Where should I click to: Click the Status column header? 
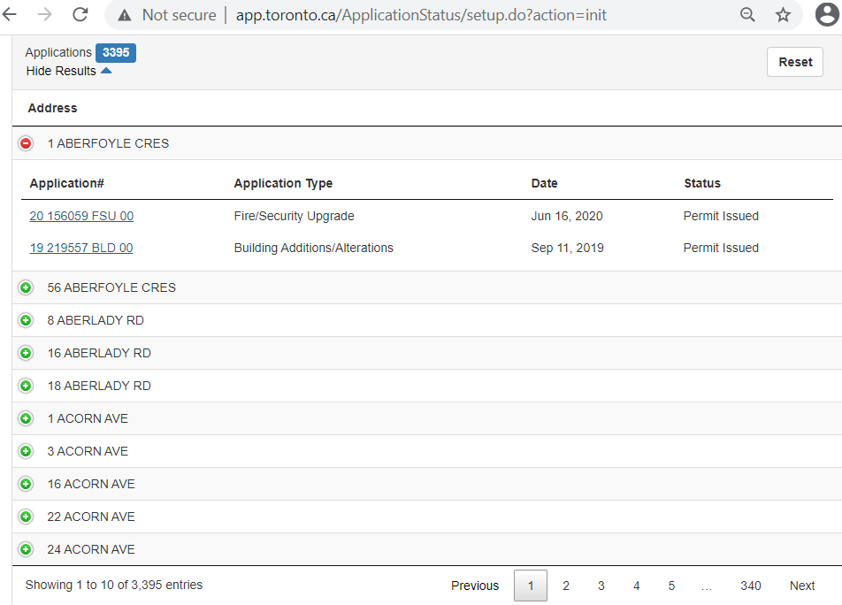pyautogui.click(x=702, y=183)
